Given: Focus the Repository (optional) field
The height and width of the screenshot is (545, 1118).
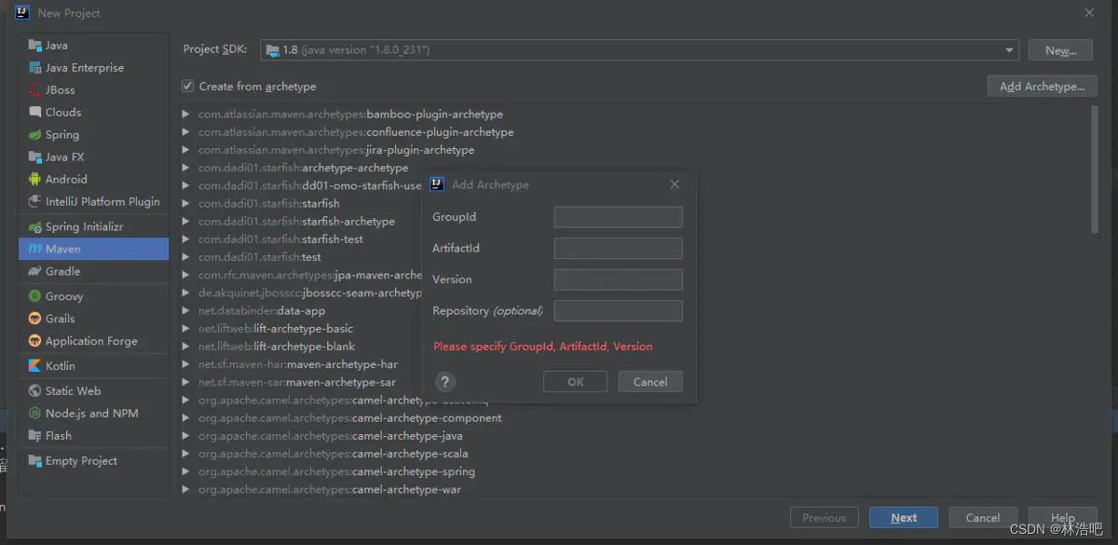Looking at the screenshot, I should pos(618,310).
